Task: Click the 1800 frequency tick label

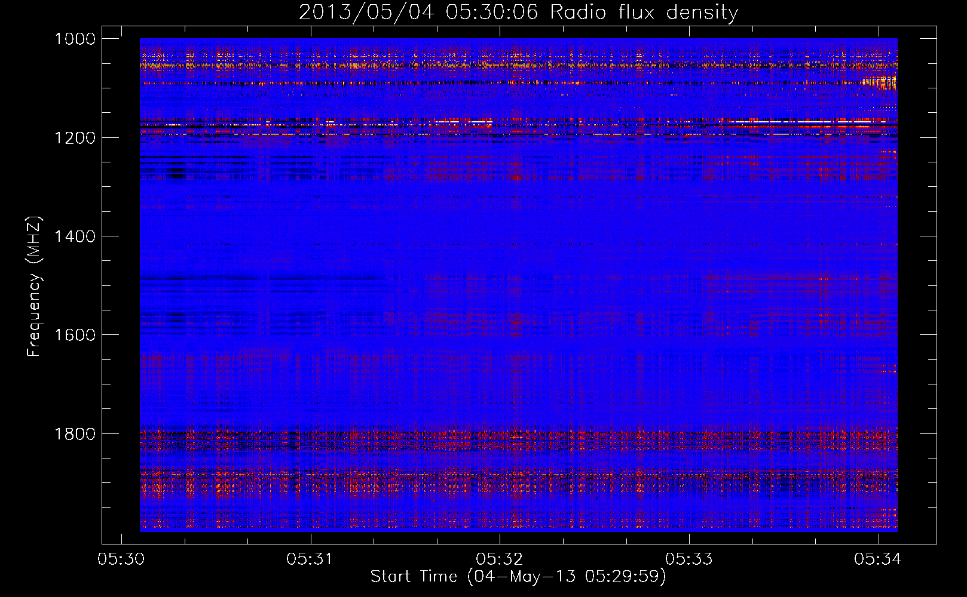Action: (x=75, y=433)
